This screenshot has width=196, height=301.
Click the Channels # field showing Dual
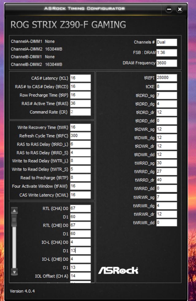167,42
